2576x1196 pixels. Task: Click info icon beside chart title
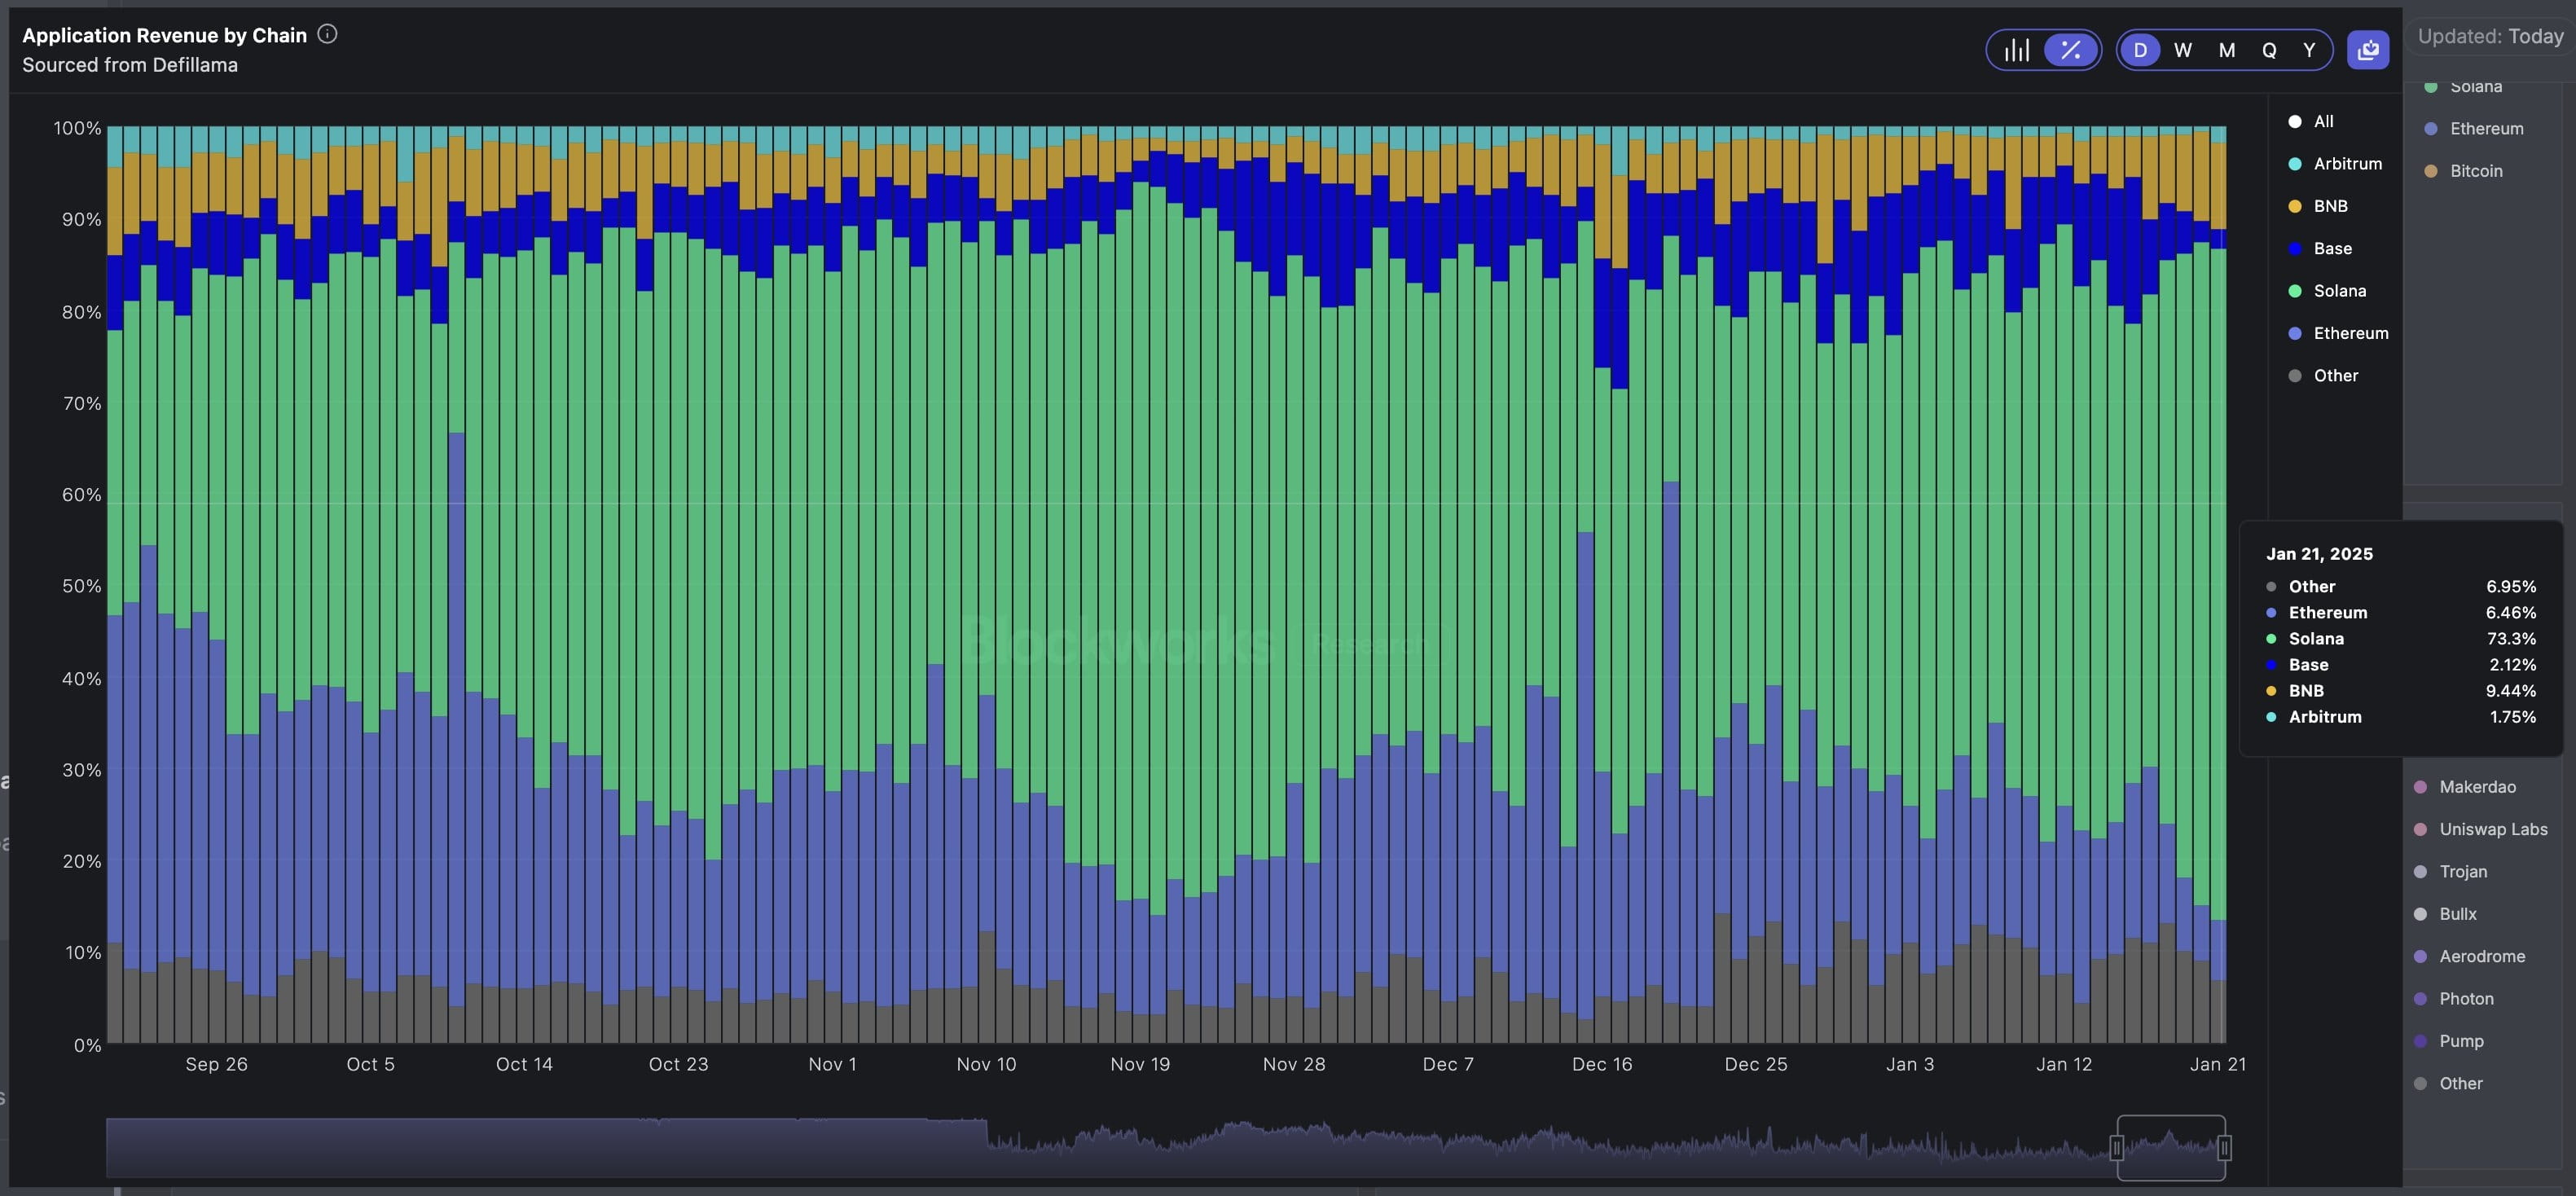pos(327,34)
